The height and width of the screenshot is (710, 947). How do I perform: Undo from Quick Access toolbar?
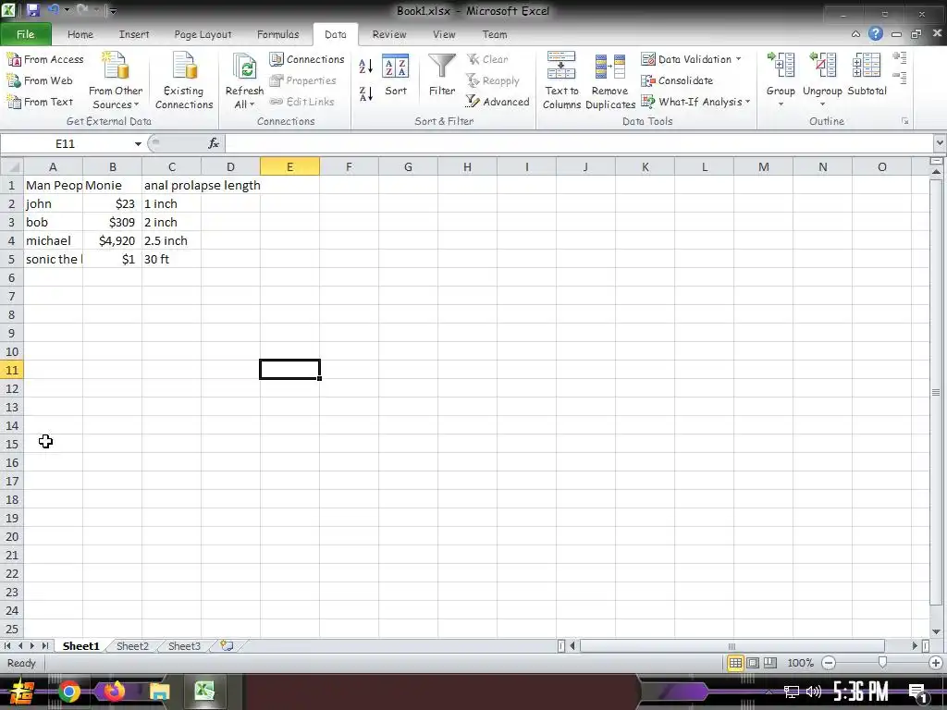(53, 10)
